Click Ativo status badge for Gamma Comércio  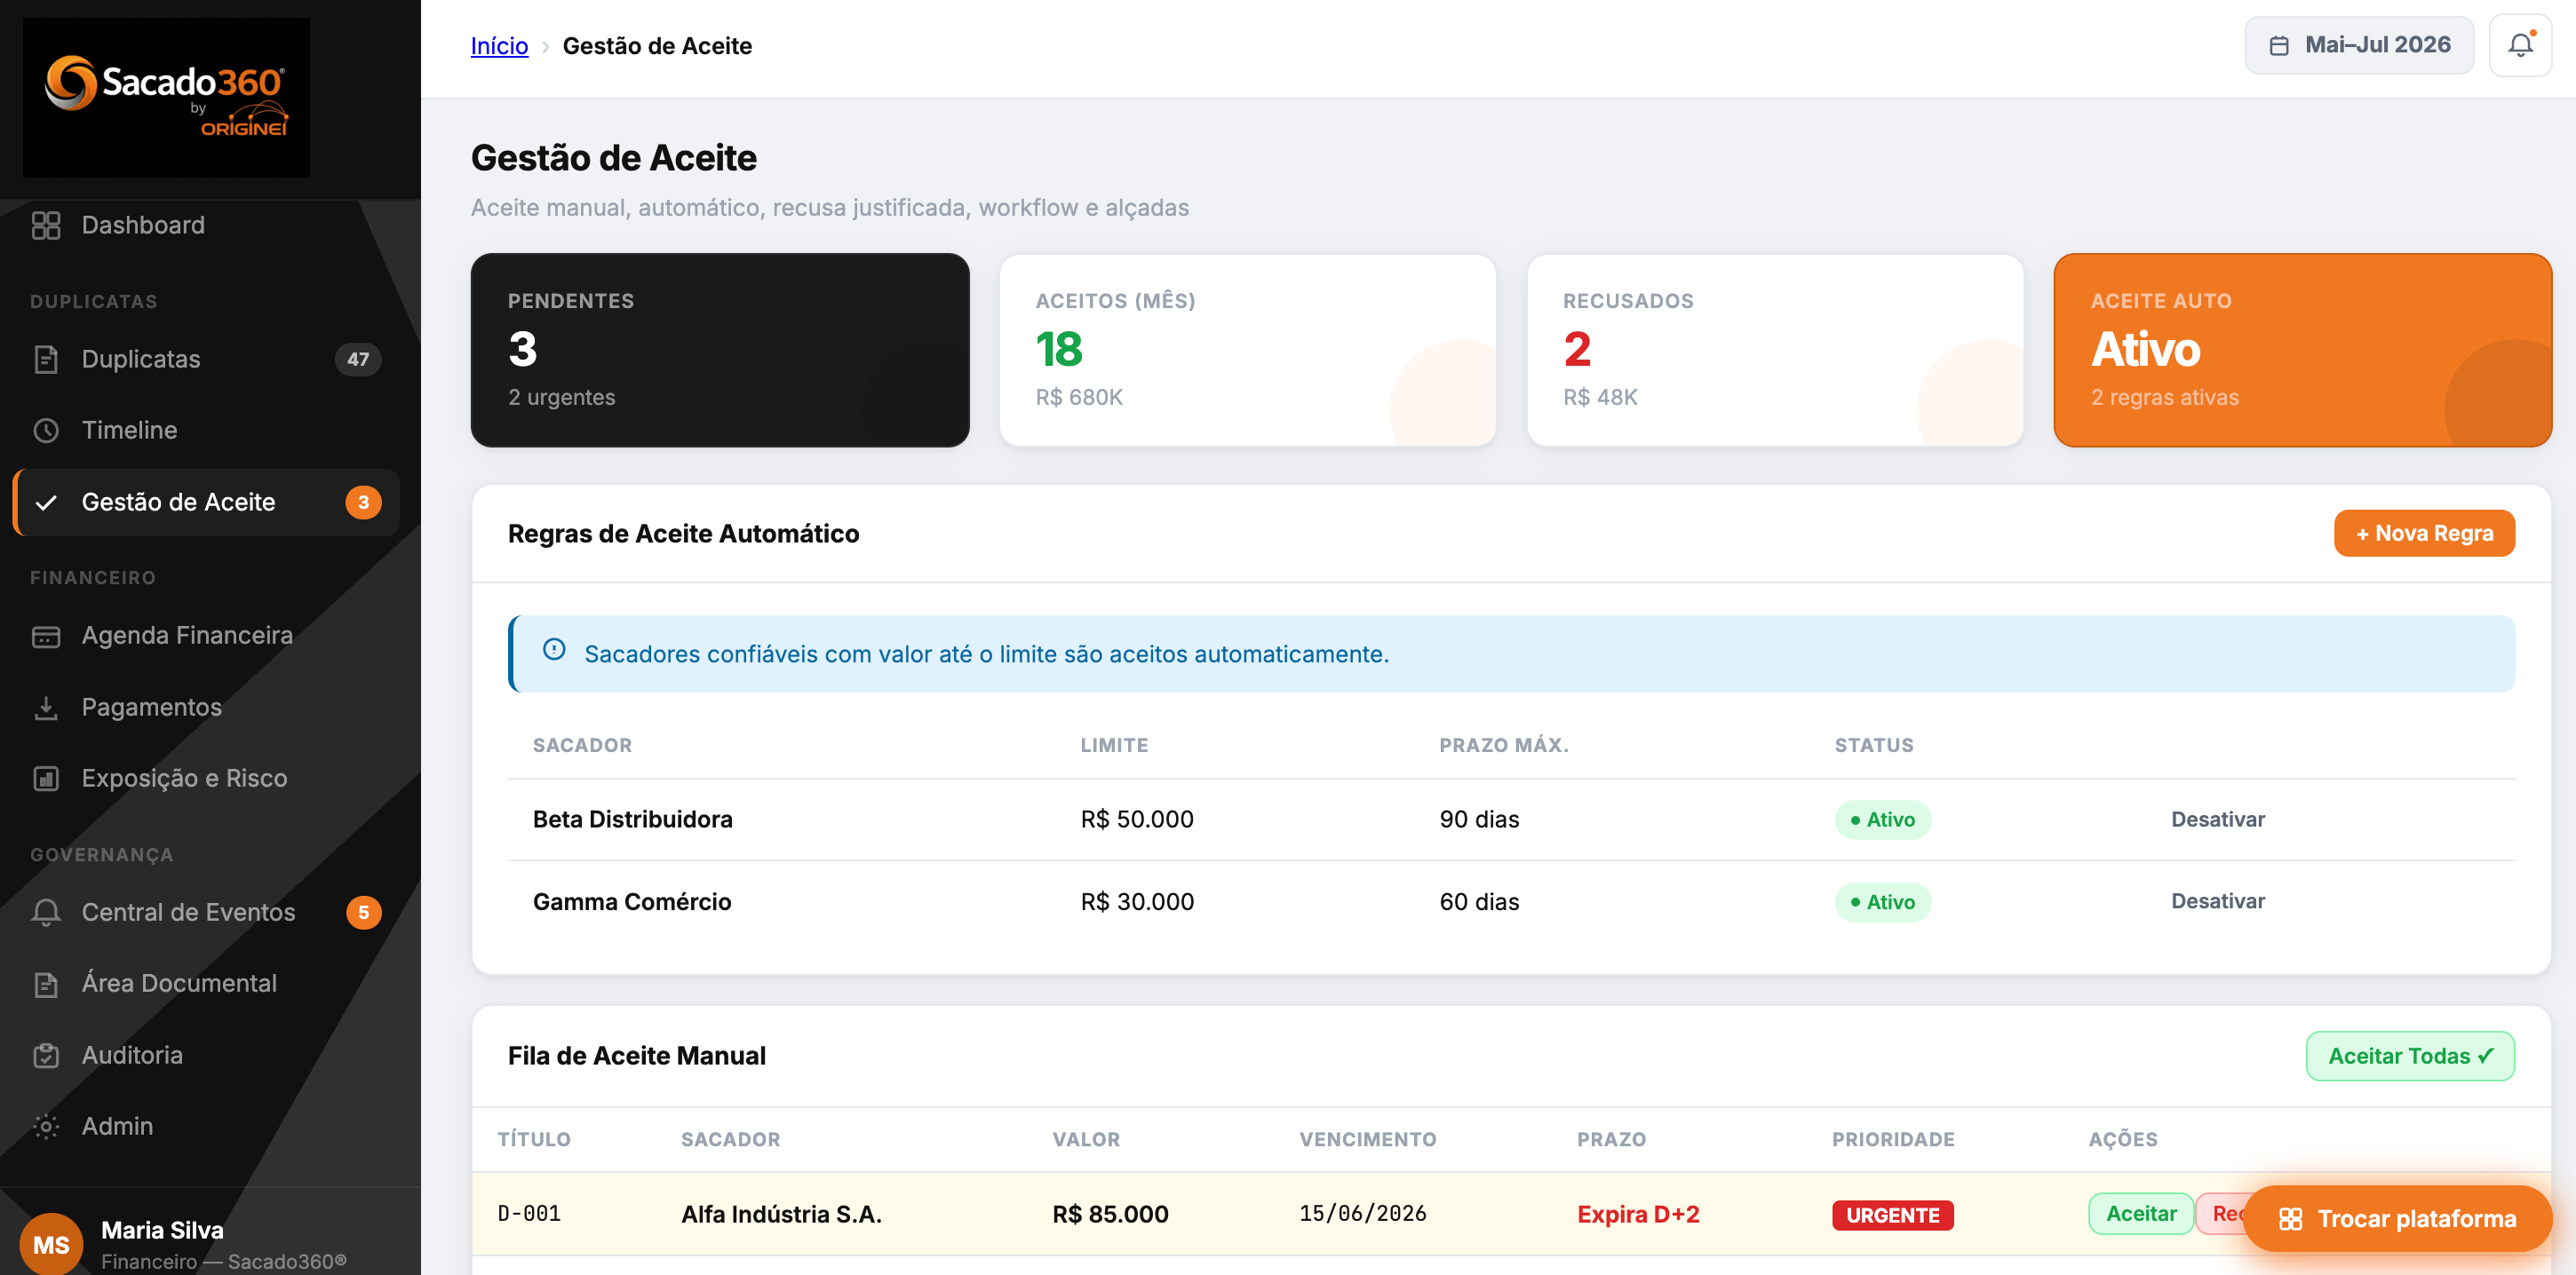click(x=1883, y=902)
